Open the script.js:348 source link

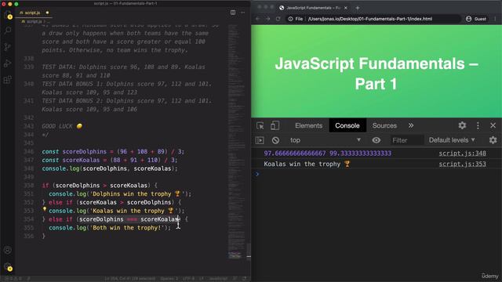pyautogui.click(x=462, y=154)
